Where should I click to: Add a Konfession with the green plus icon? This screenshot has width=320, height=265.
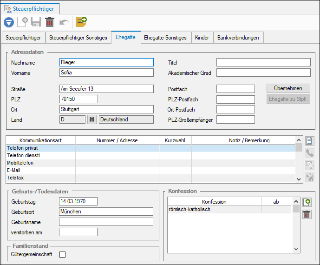[x=307, y=202]
